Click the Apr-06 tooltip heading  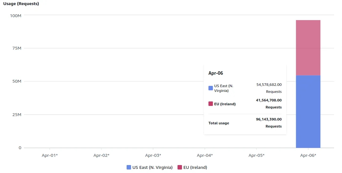pyautogui.click(x=216, y=73)
